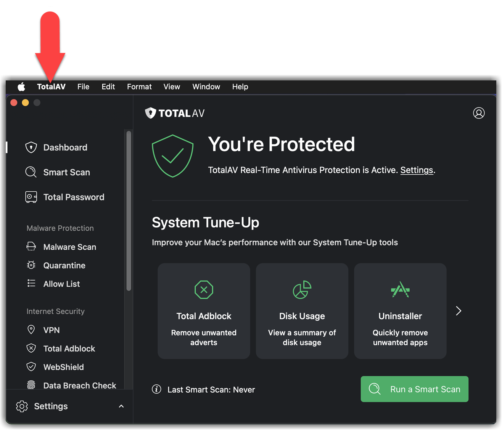
Task: Select the Total Password safe icon
Action: pos(31,197)
